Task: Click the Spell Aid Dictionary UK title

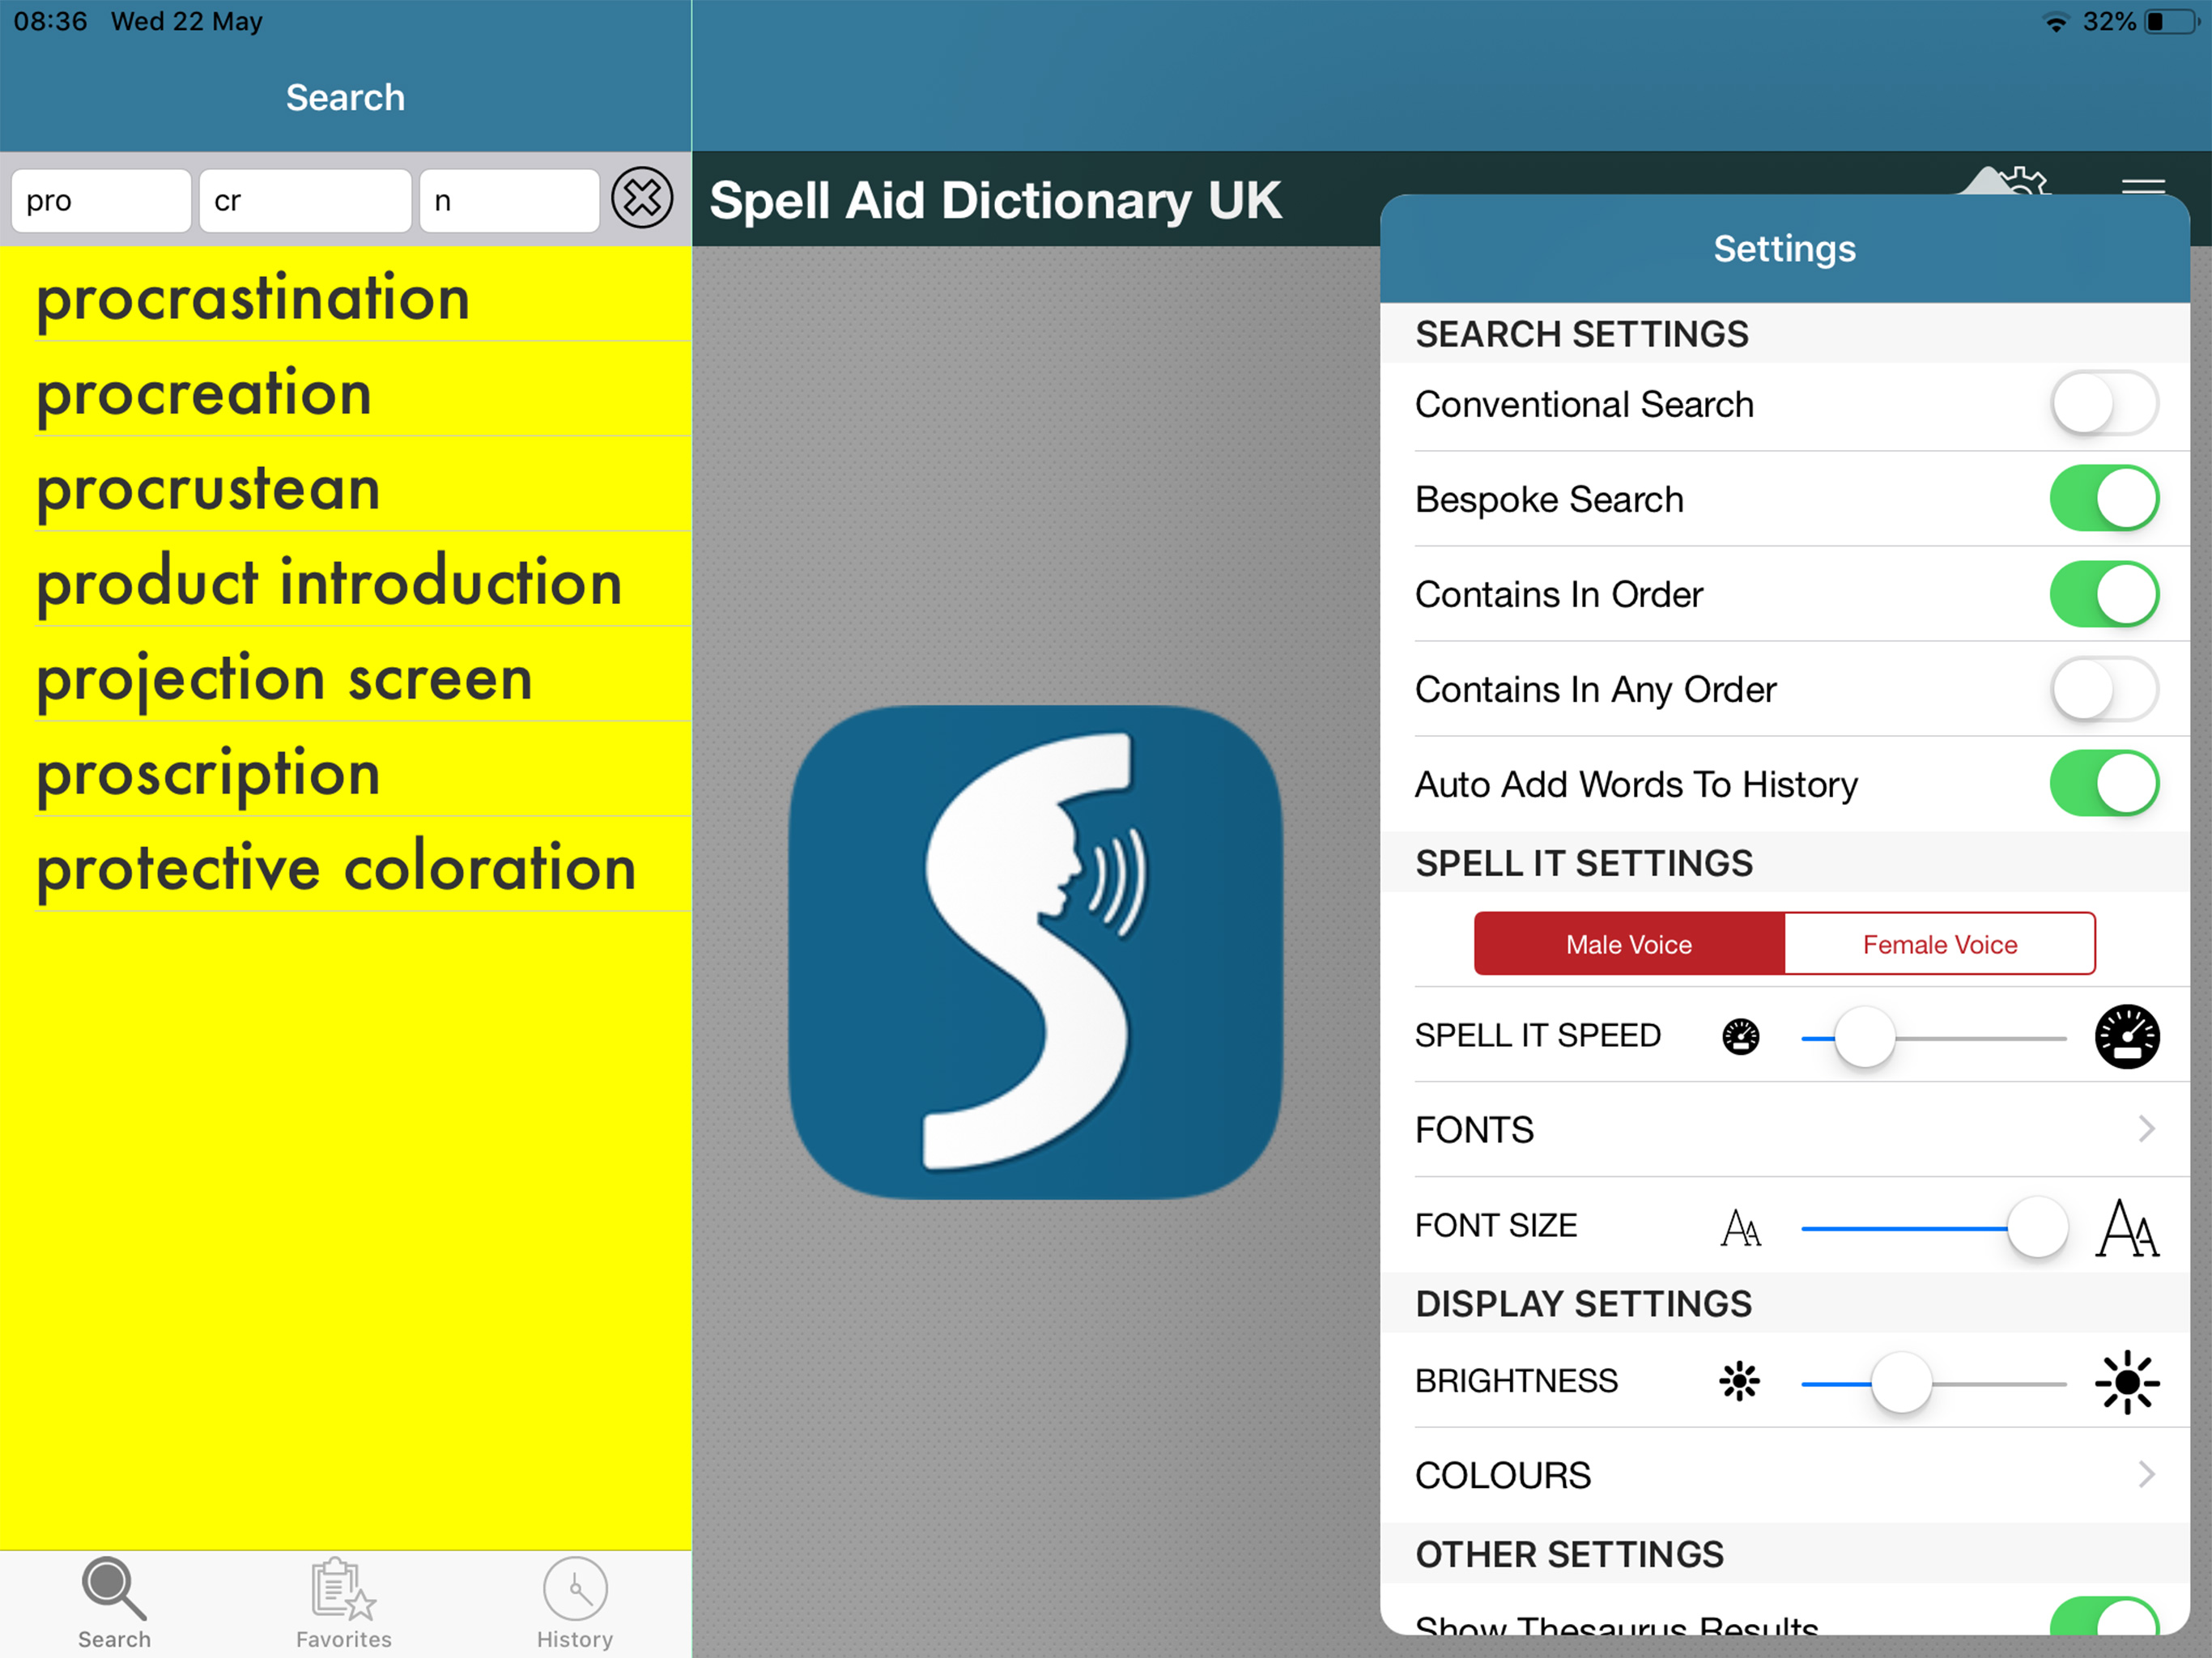Action: pos(995,200)
